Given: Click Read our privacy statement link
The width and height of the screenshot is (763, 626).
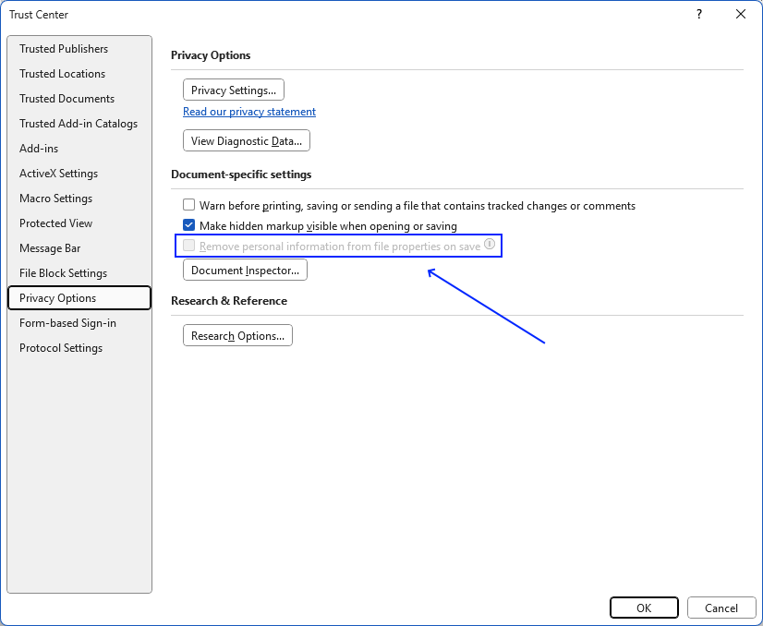Looking at the screenshot, I should click(248, 111).
